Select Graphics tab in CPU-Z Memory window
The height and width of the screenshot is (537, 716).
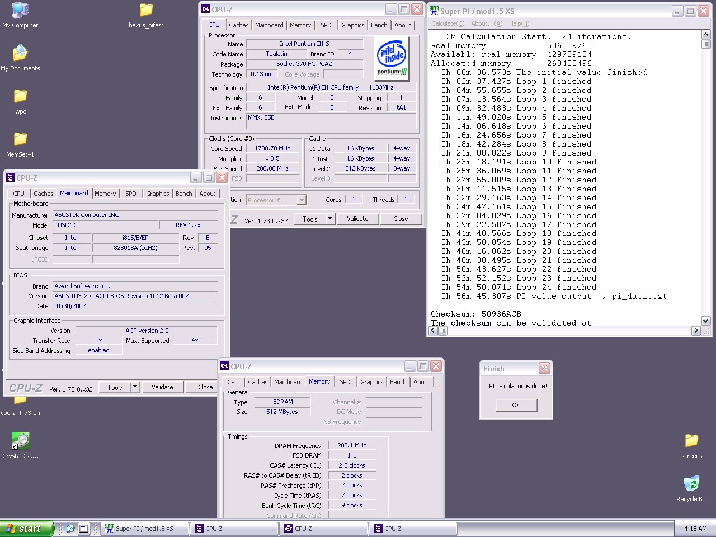point(372,382)
